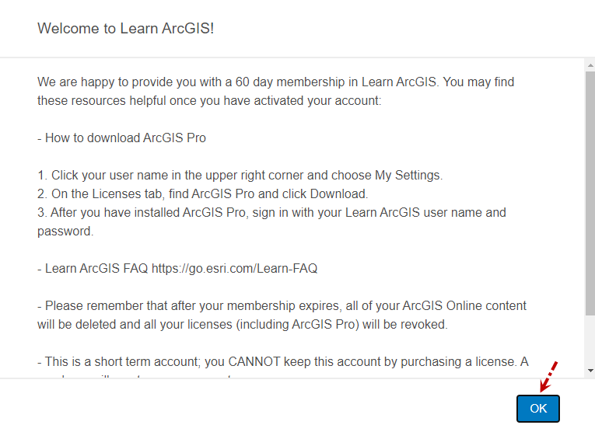This screenshot has width=595, height=432.
Task: Click the 'Welcome to Learn ArcGIS!' title
Action: pos(125,29)
